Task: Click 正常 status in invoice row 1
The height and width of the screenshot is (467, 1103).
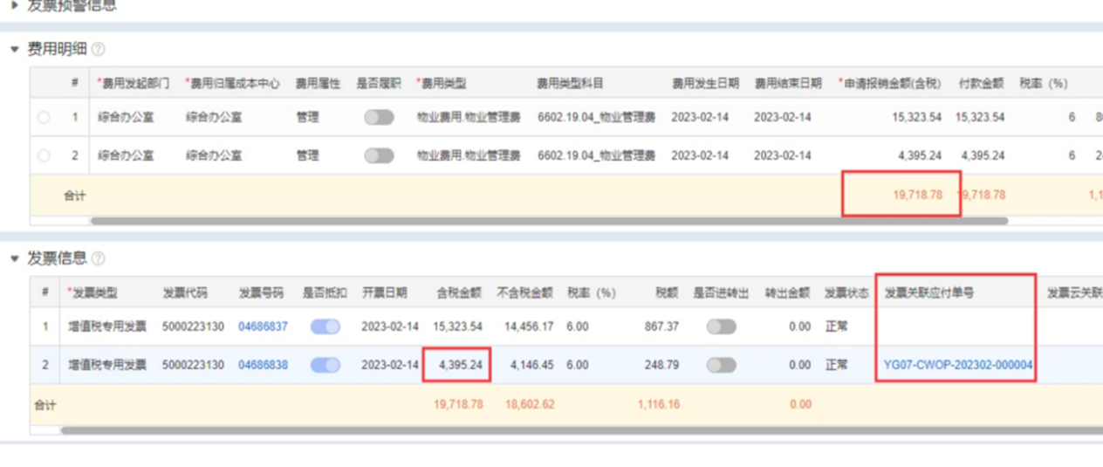Action: coord(836,326)
